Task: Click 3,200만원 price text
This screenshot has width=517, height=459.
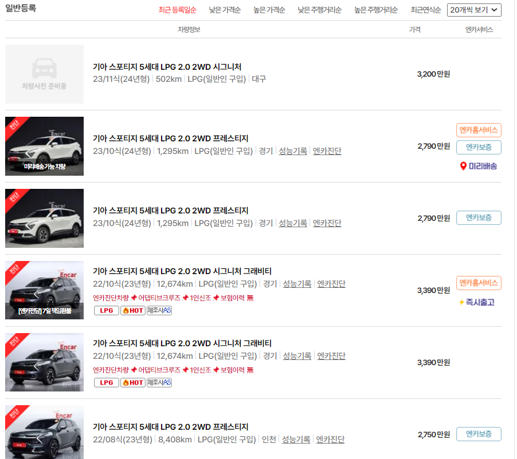Action: click(433, 74)
